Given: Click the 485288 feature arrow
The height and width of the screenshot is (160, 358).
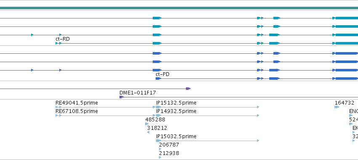Looking at the screenshot, I should (x=147, y=124).
